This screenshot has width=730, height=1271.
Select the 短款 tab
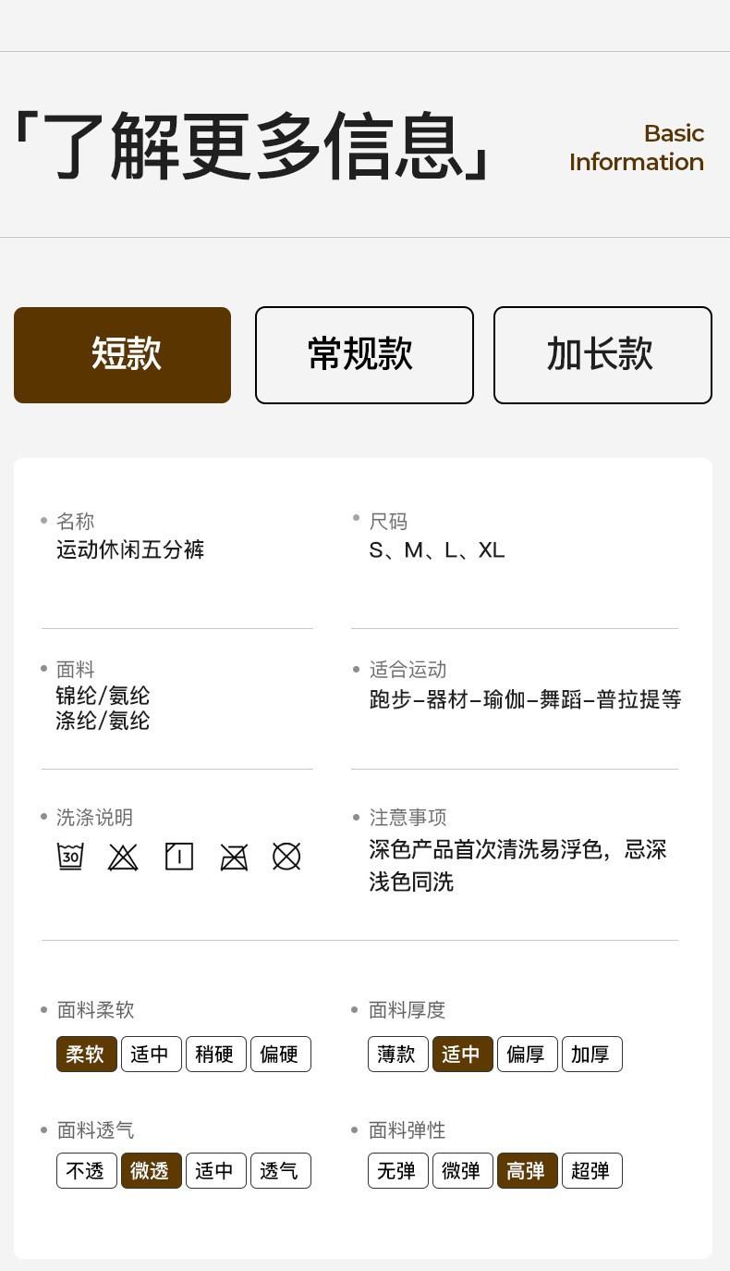click(x=122, y=355)
